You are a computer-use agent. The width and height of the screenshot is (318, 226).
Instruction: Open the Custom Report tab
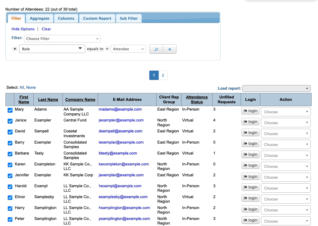pos(97,18)
